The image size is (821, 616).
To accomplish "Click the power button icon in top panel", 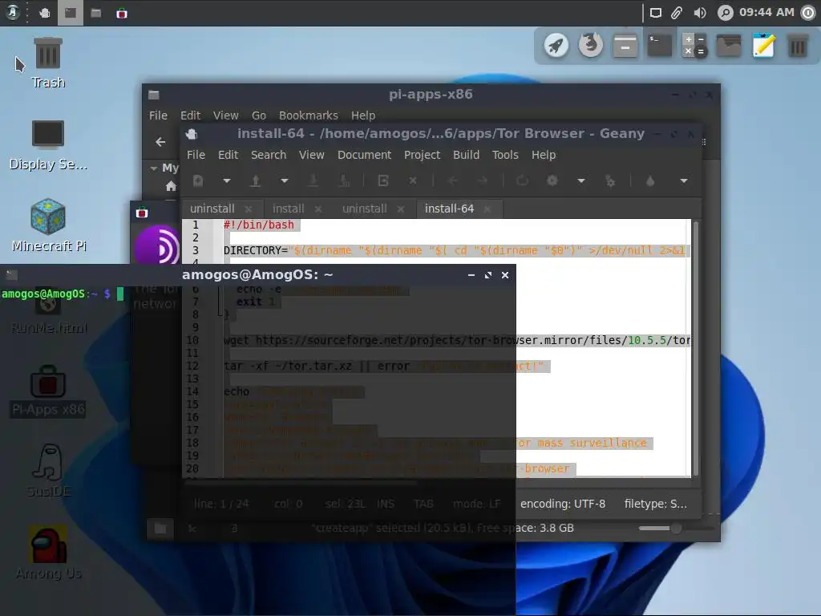I will [x=808, y=13].
